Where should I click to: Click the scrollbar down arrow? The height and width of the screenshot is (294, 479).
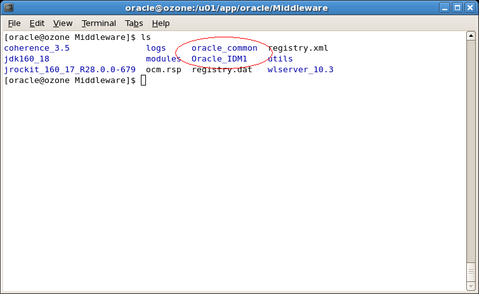pos(471,286)
